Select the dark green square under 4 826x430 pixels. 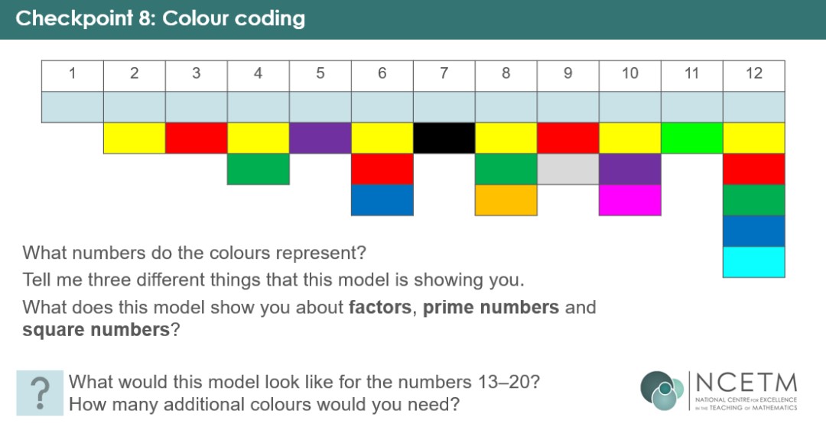[259, 169]
